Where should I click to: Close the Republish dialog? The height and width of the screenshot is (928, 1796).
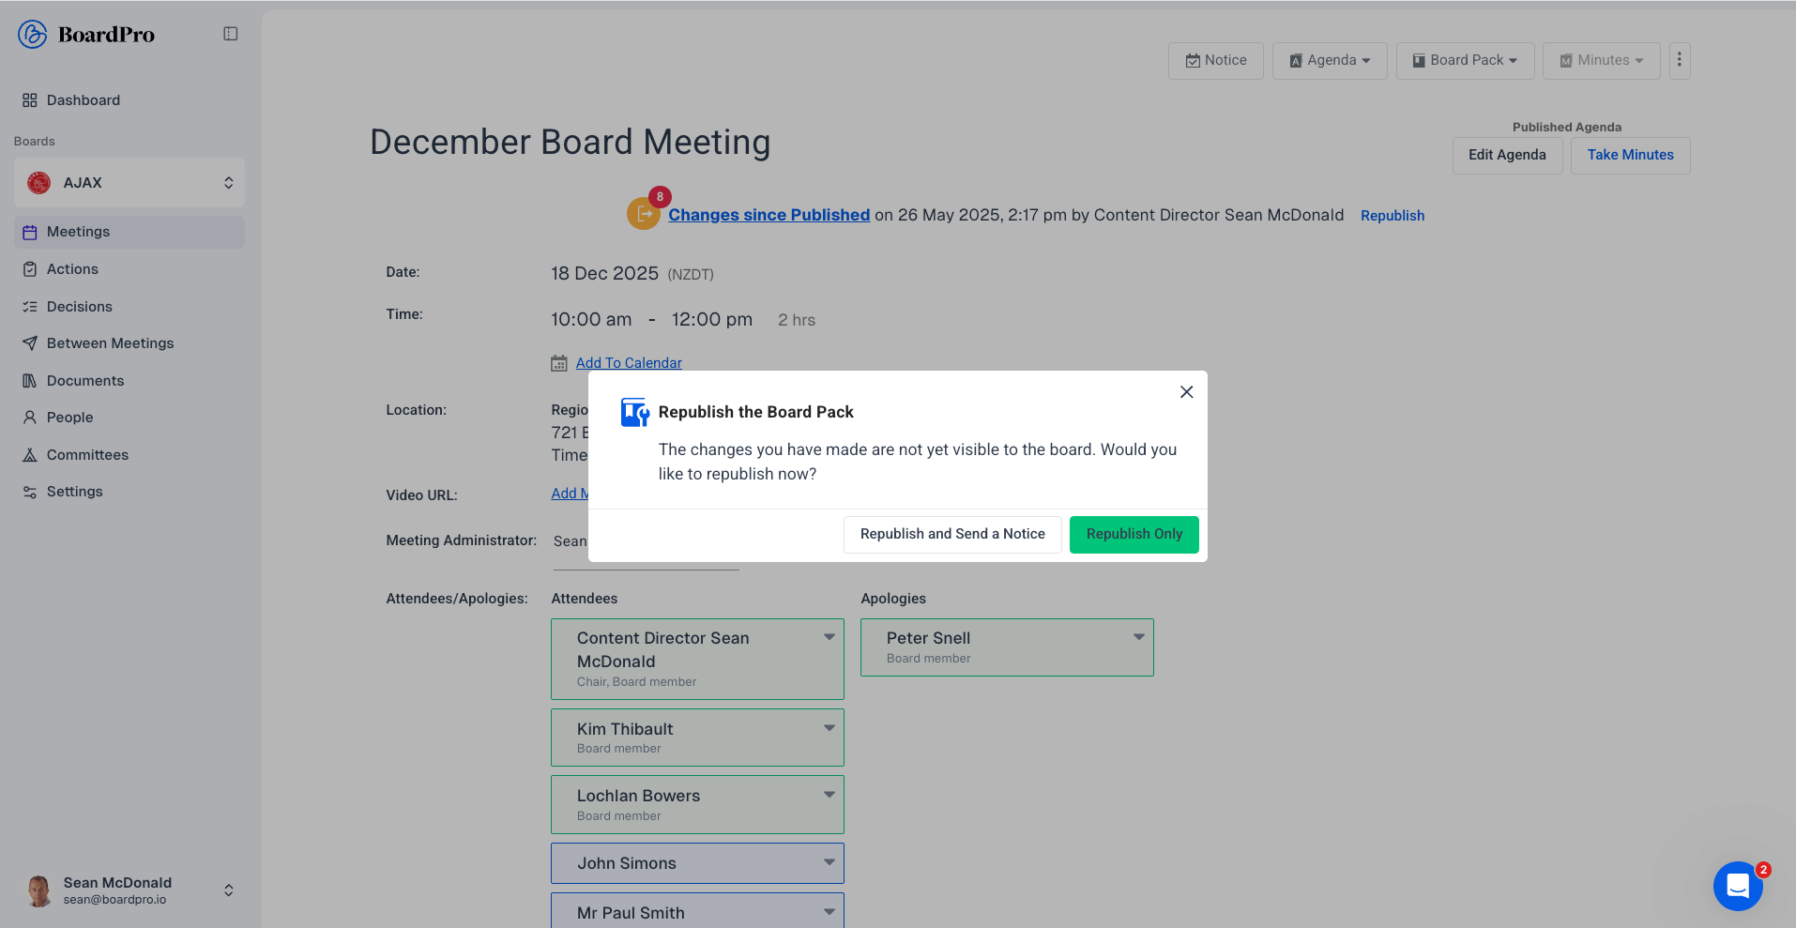point(1186,391)
